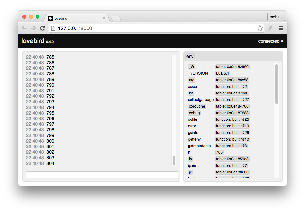Screen dimensions: 305x212
Task: Click the getmetatable variable name
Action: (x=199, y=146)
